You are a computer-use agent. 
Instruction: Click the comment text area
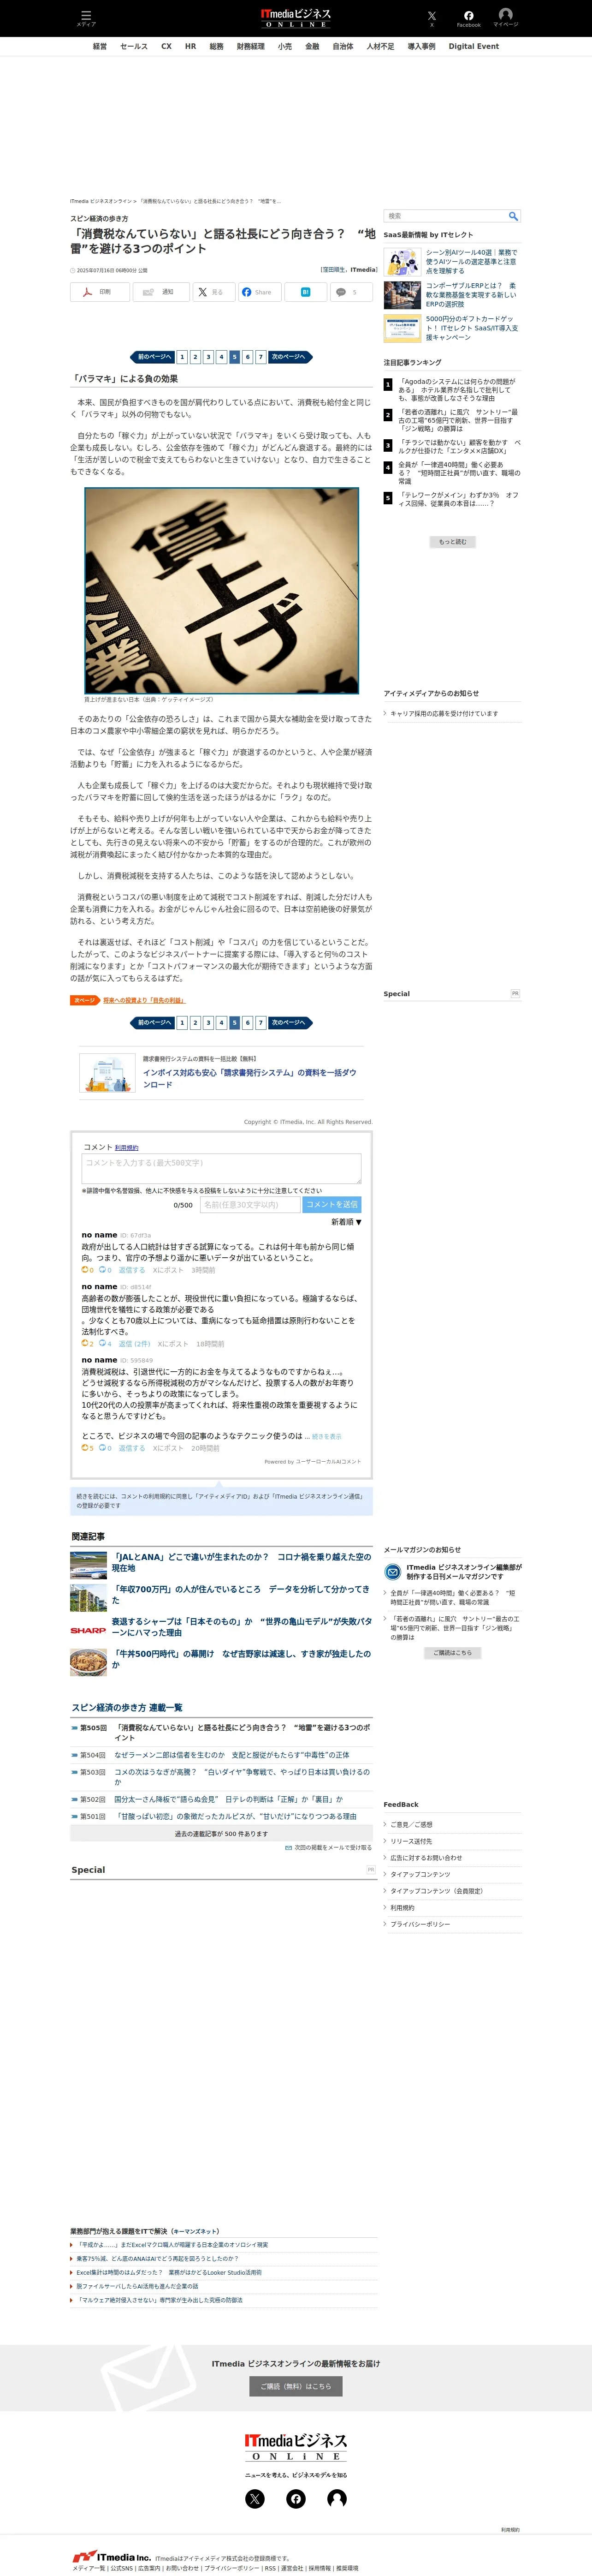coord(221,1169)
